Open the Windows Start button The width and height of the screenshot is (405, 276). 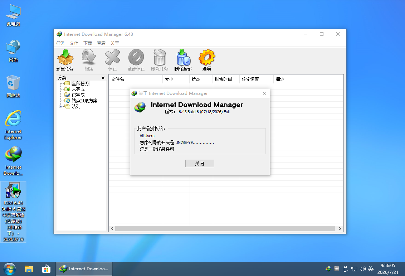point(10,269)
